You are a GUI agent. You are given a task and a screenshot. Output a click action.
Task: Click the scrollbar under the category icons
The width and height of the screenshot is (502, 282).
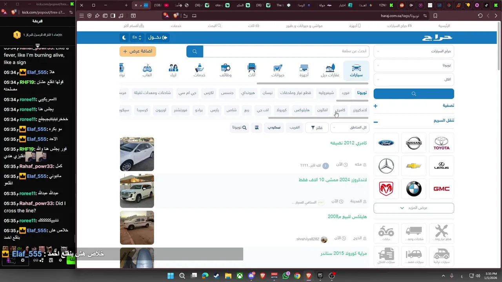[313, 83]
